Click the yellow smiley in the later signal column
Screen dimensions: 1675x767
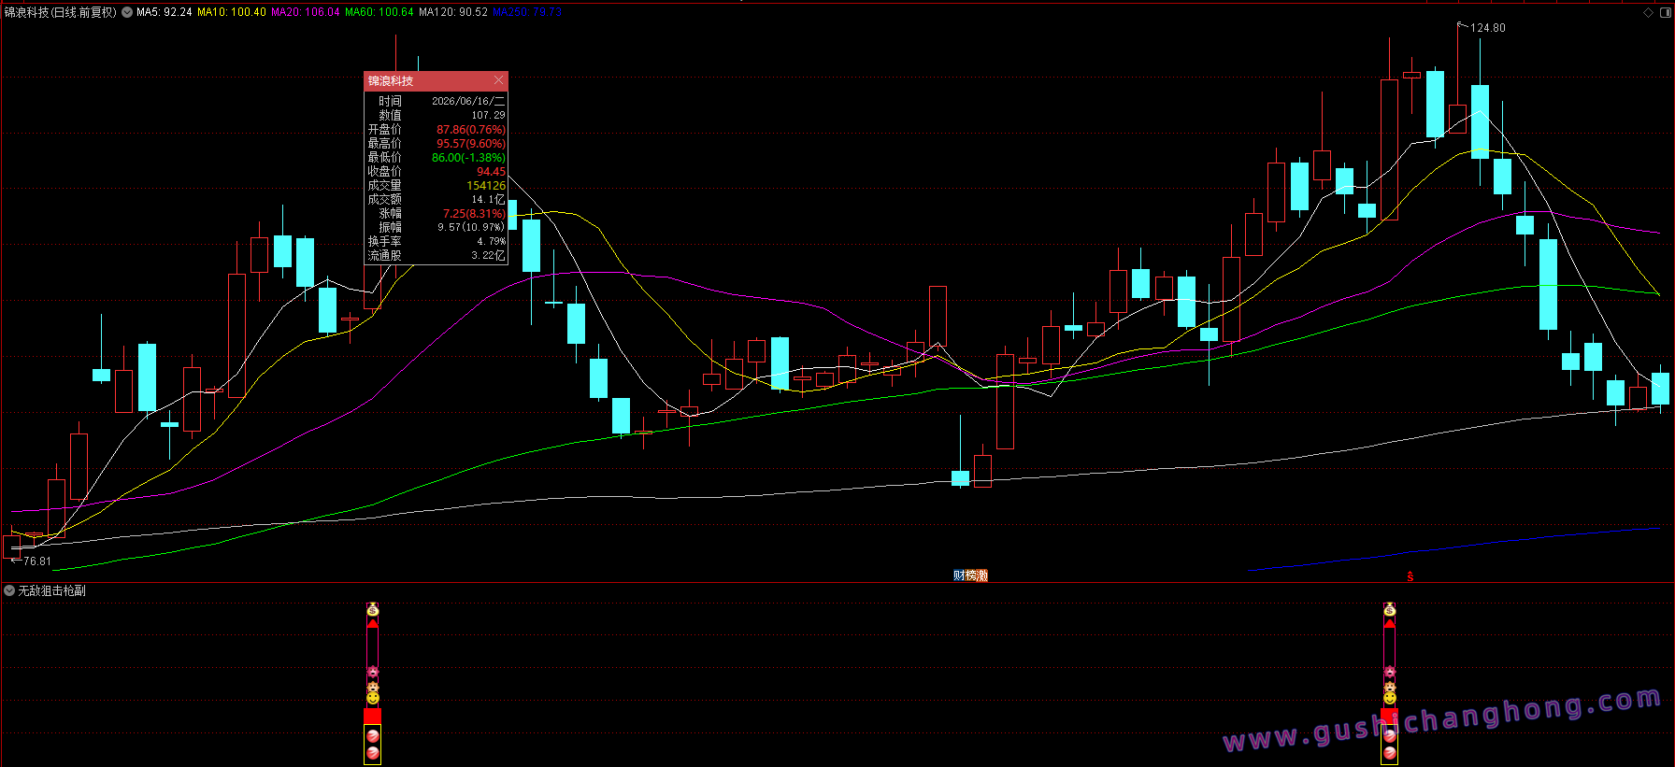coord(1390,698)
